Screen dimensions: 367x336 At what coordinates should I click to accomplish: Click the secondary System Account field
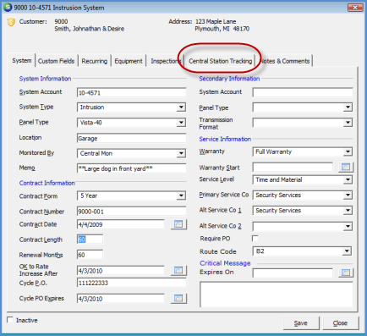[x=303, y=92]
